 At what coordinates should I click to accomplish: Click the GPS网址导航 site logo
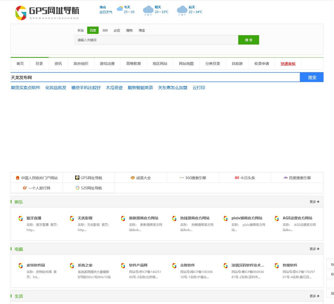(47, 13)
